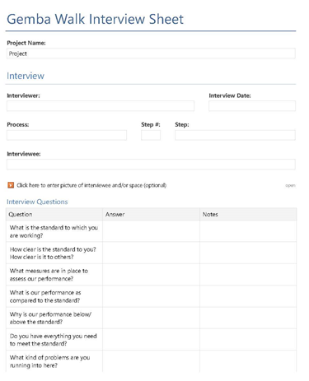Select the Step description field
This screenshot has height=381, width=309.
click(x=235, y=135)
